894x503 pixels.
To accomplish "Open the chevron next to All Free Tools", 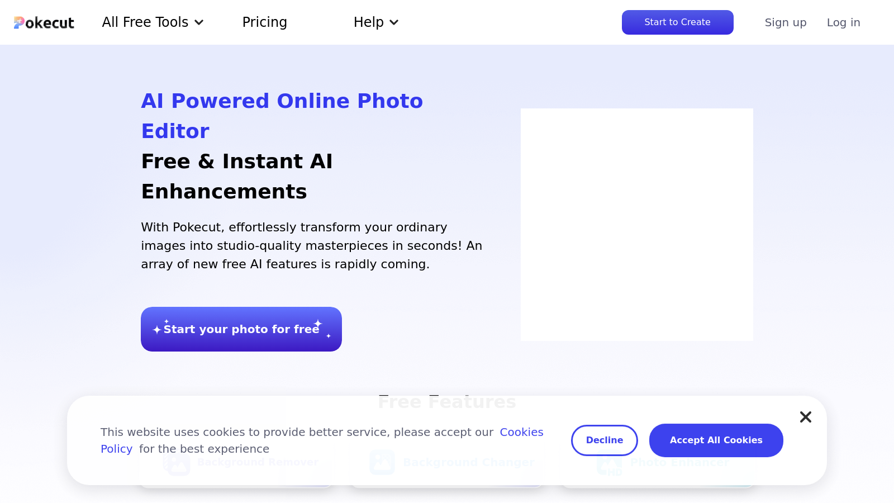I will pos(199,22).
